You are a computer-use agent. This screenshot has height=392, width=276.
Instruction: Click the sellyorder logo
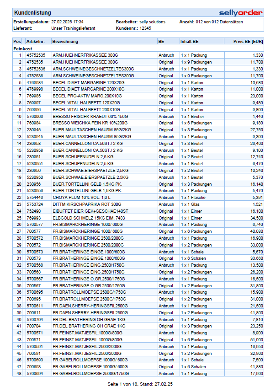coord(240,13)
